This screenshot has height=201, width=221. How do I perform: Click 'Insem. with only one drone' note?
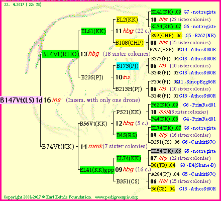(103, 100)
